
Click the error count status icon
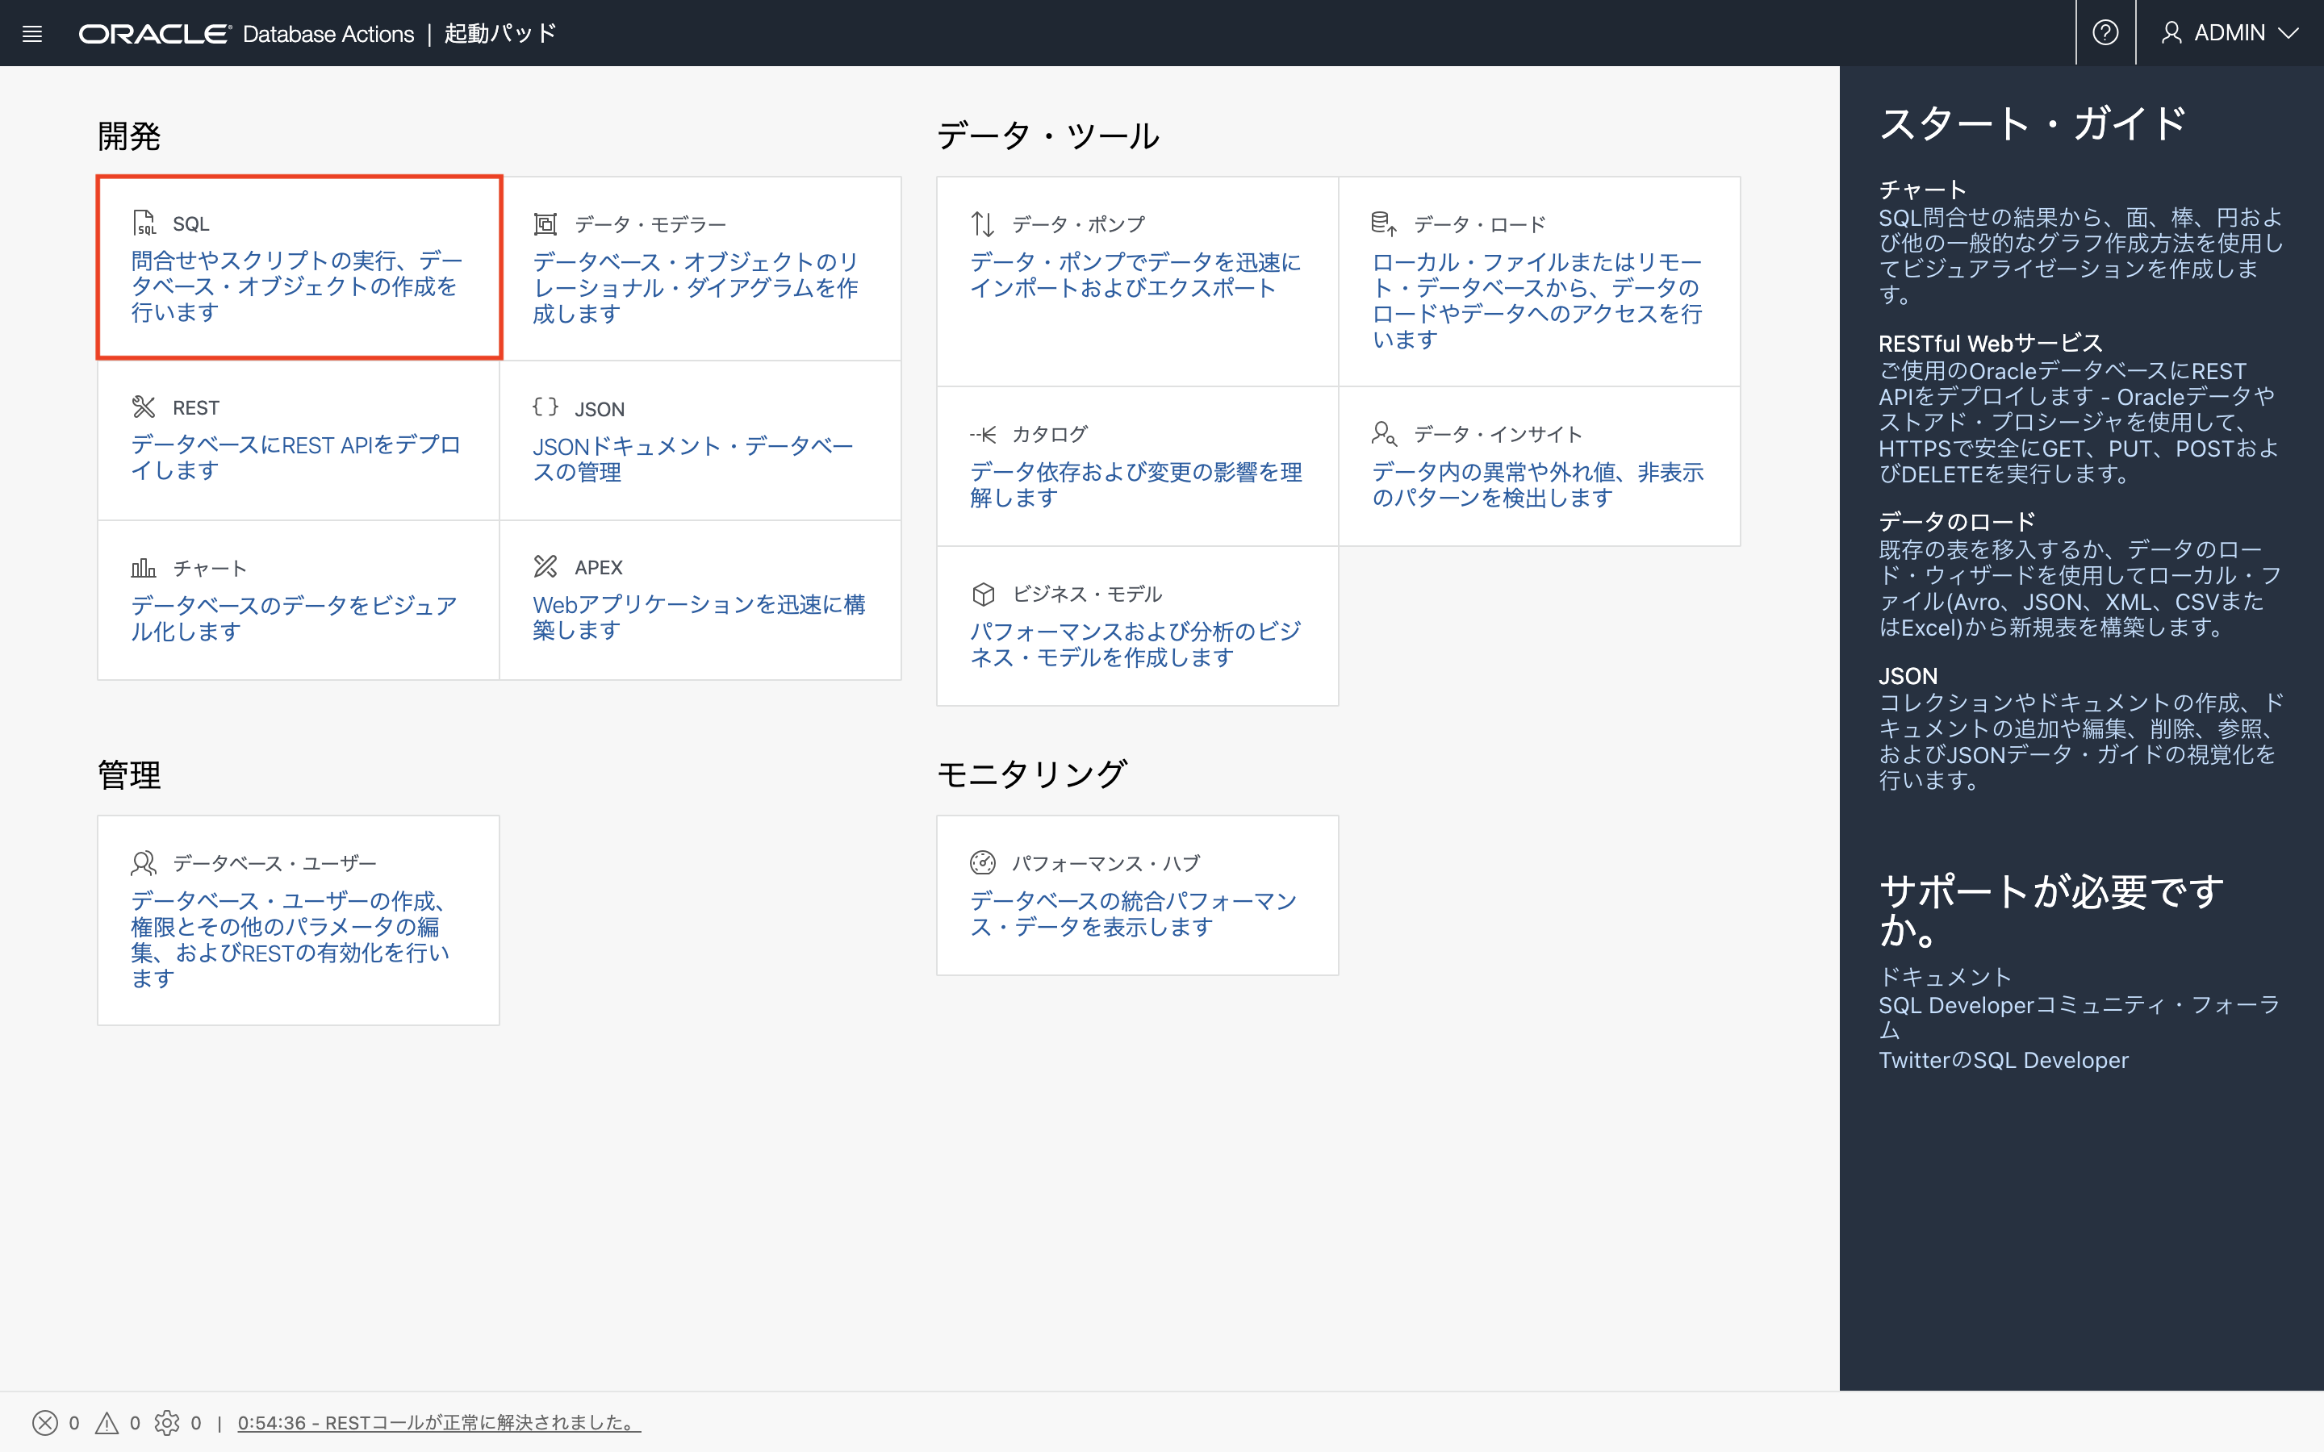[x=45, y=1422]
